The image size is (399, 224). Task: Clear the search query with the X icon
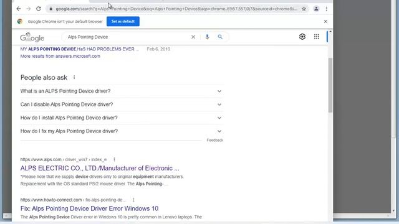(x=193, y=37)
